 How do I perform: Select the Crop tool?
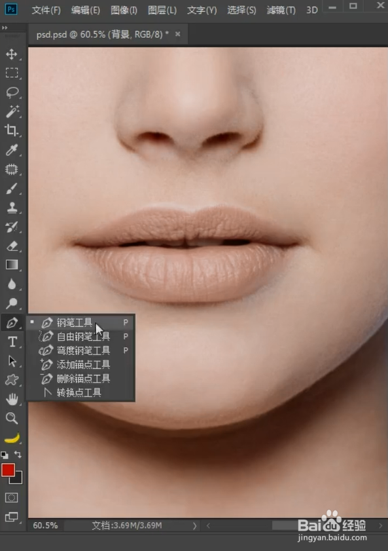click(x=12, y=130)
